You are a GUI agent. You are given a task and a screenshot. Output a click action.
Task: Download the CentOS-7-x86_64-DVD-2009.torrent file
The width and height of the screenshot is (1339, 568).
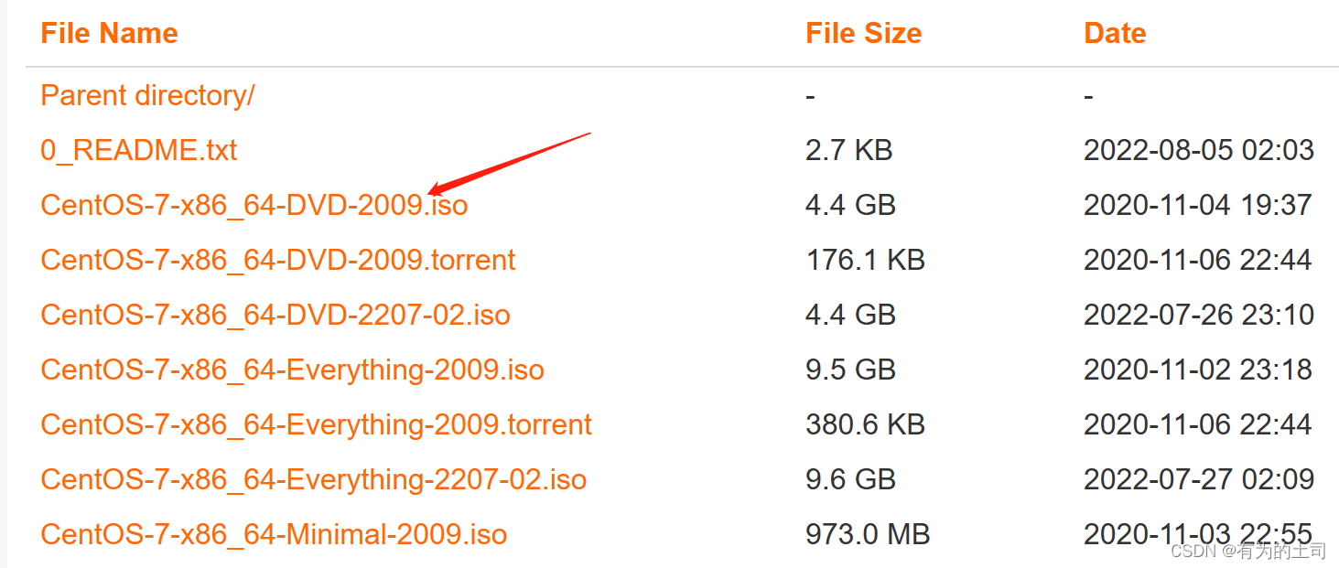click(277, 260)
